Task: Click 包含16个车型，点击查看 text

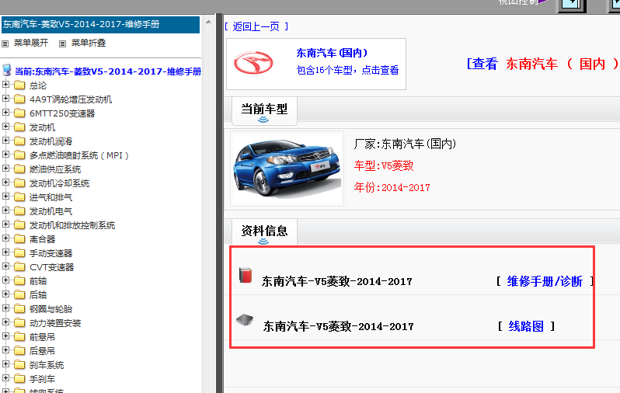Action: pyautogui.click(x=347, y=71)
